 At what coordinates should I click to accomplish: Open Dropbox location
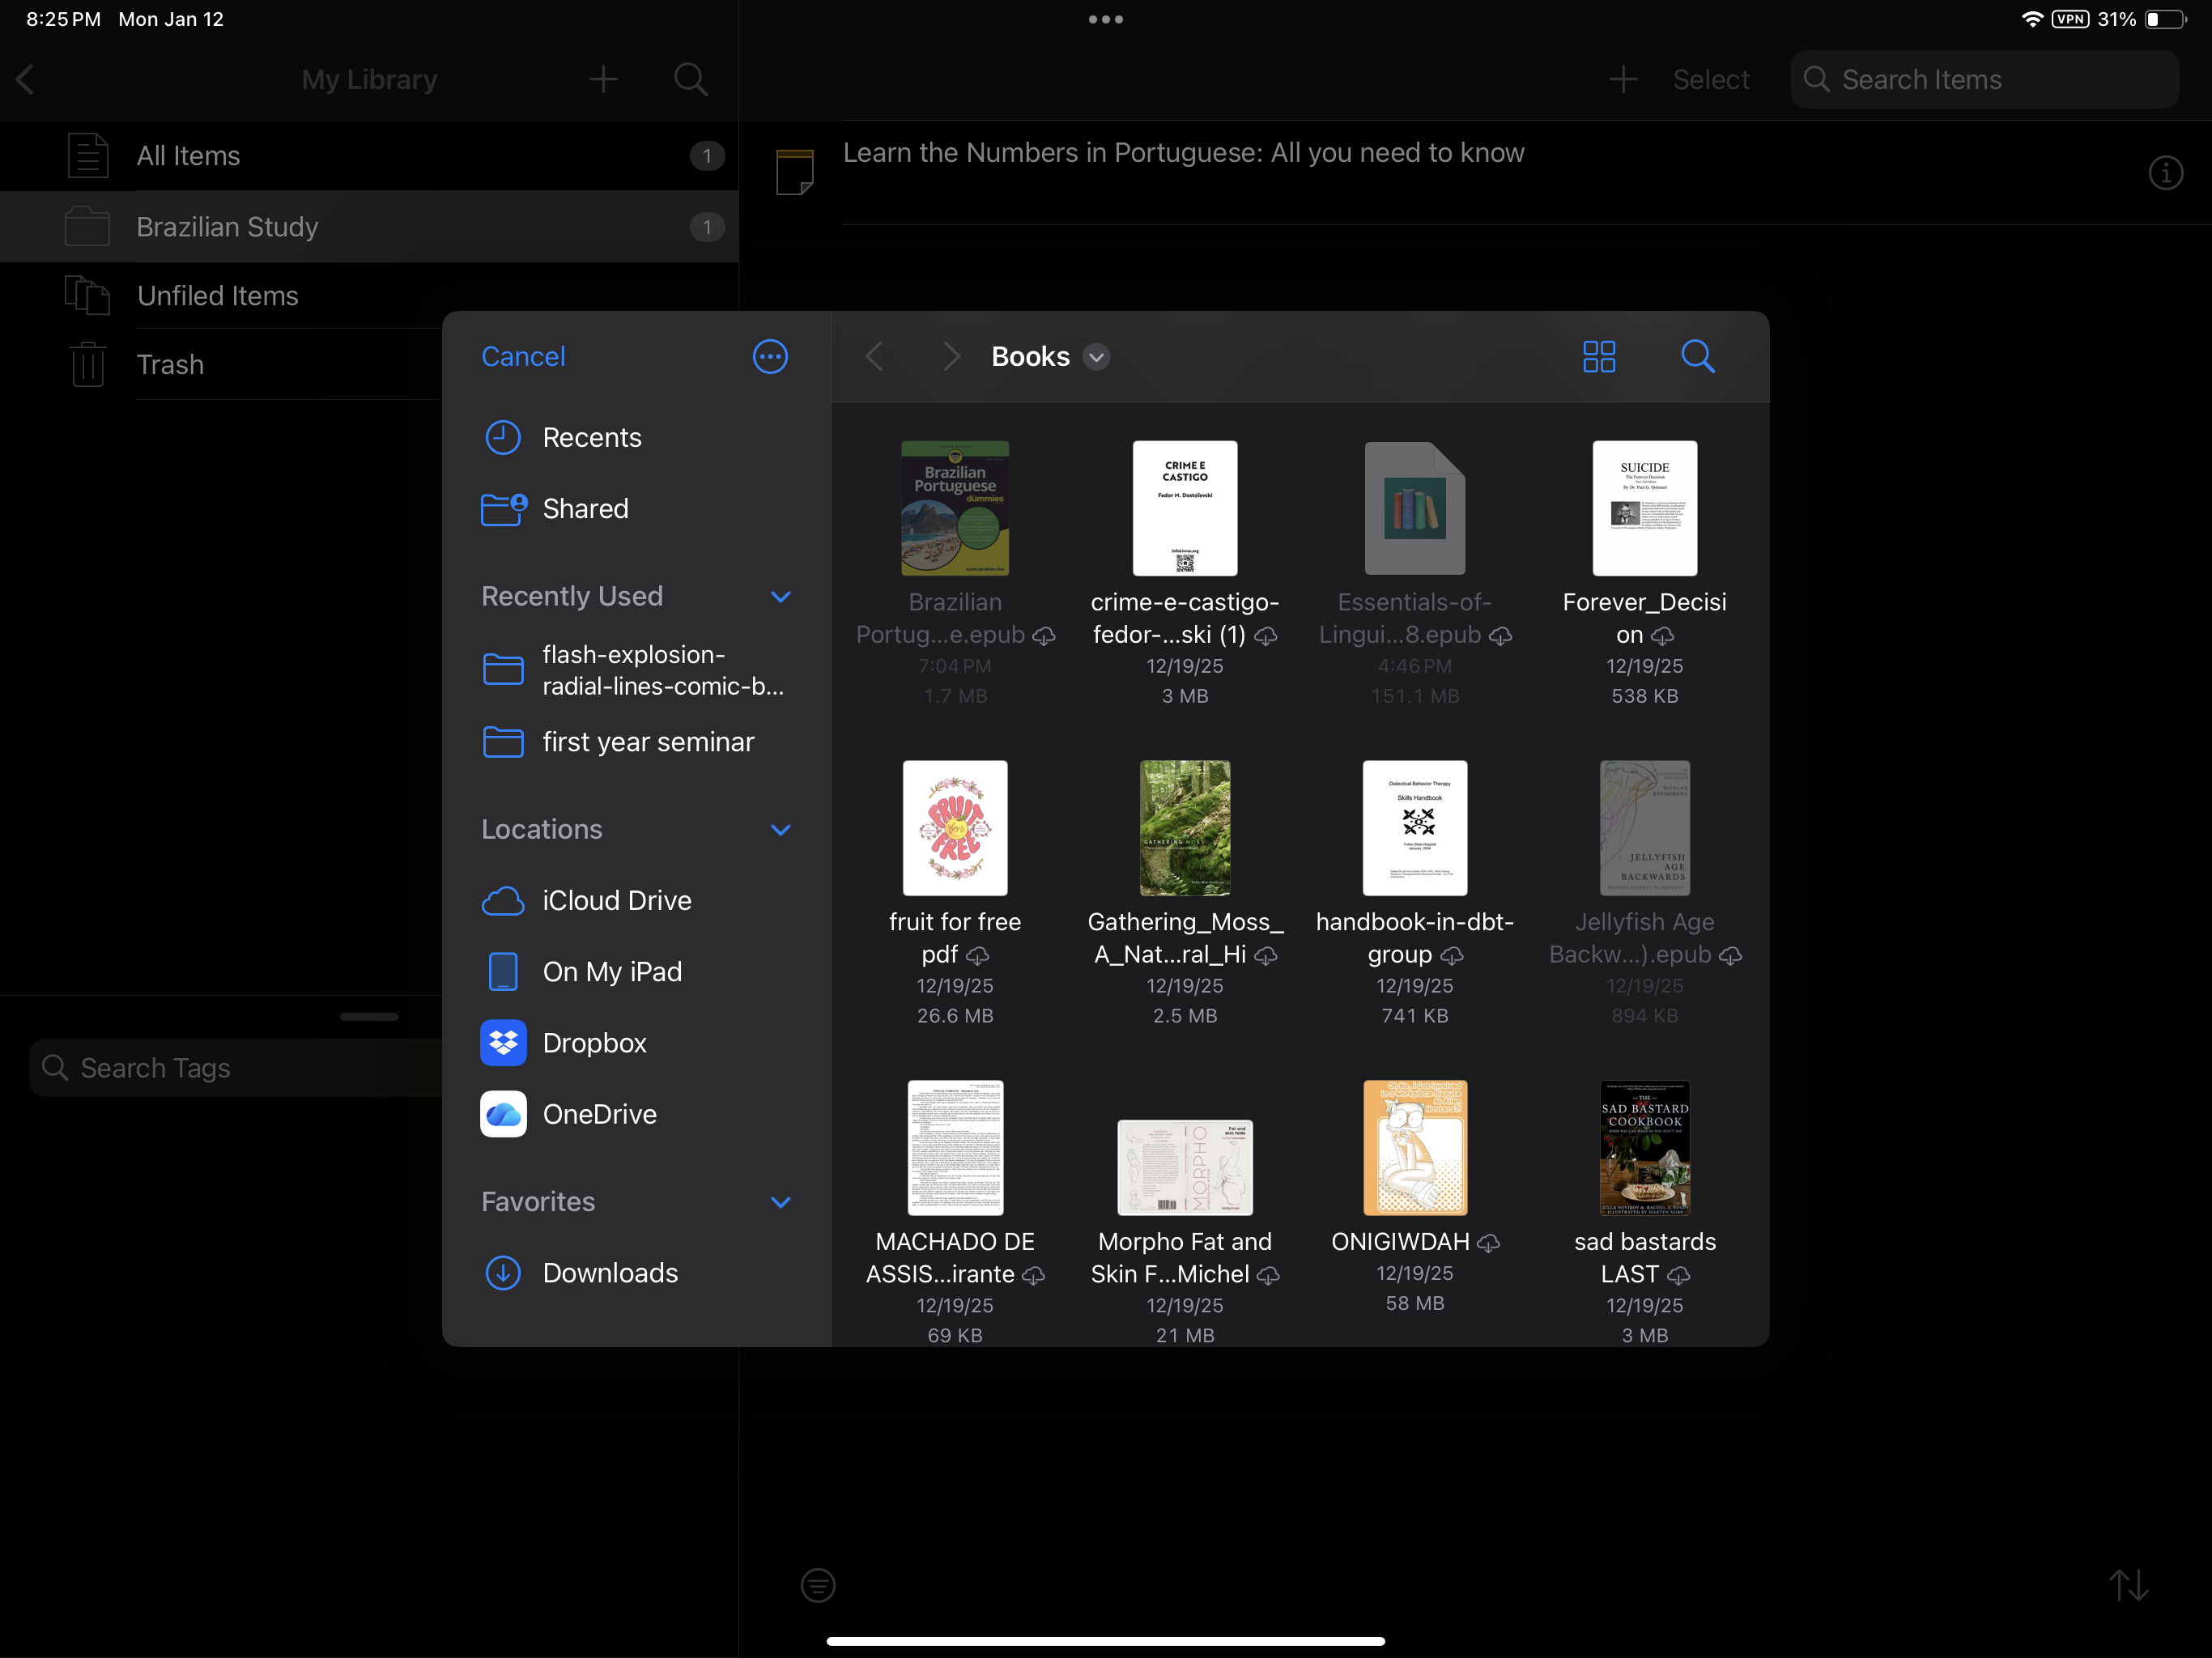tap(594, 1043)
